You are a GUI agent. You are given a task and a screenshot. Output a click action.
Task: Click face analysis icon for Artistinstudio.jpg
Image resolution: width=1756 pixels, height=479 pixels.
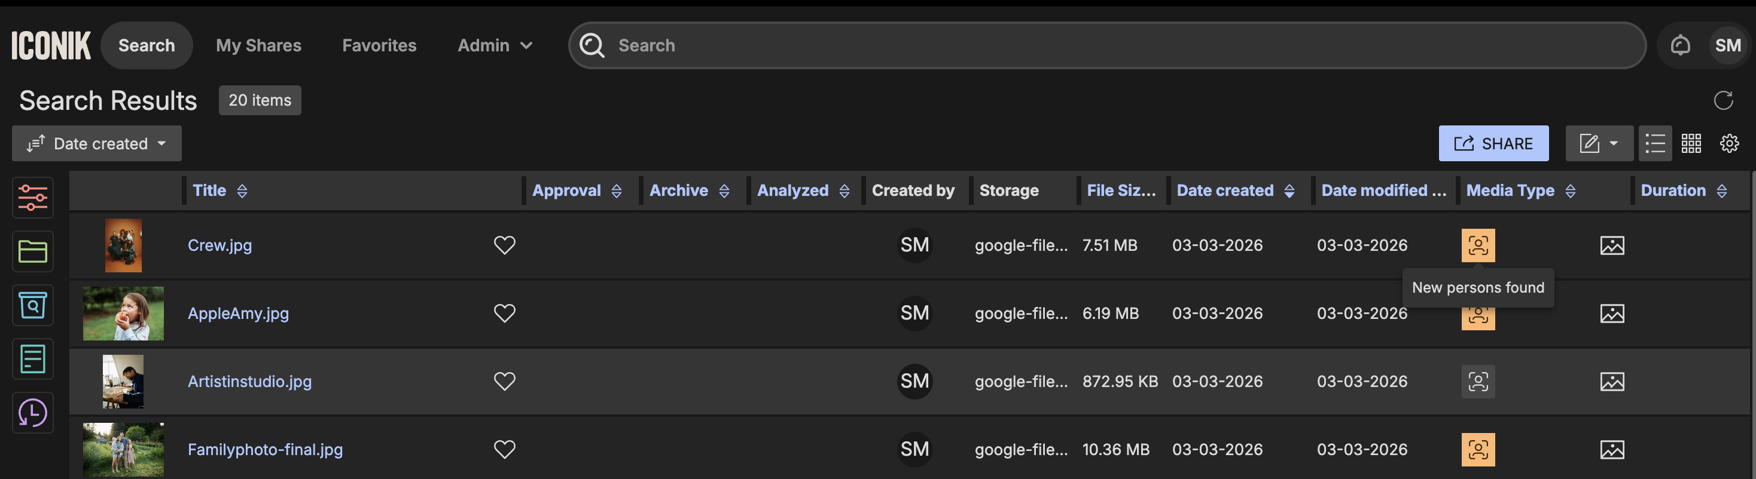click(1477, 382)
